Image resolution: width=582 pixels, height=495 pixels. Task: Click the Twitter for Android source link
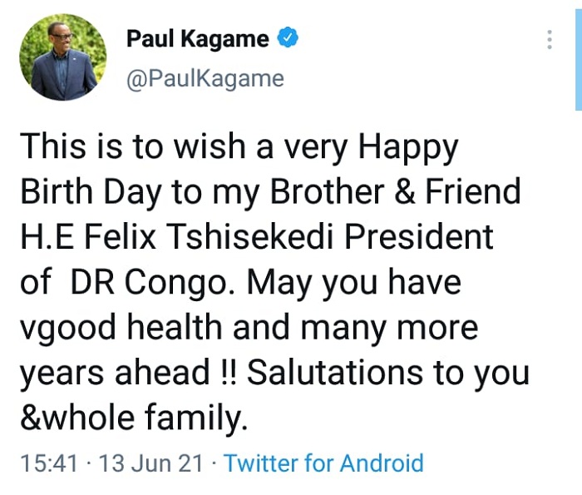[x=324, y=463]
